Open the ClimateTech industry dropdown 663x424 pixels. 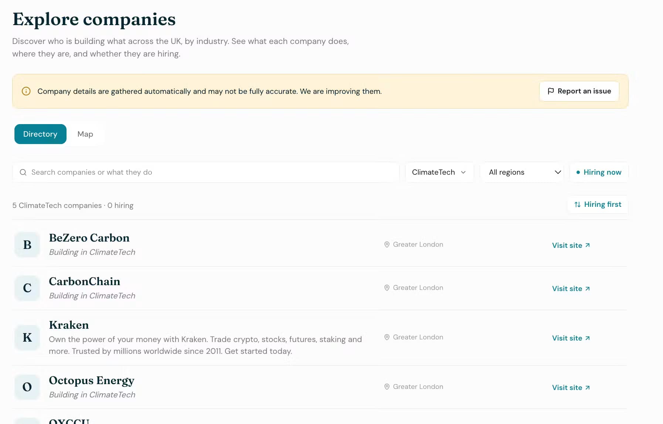tap(439, 172)
